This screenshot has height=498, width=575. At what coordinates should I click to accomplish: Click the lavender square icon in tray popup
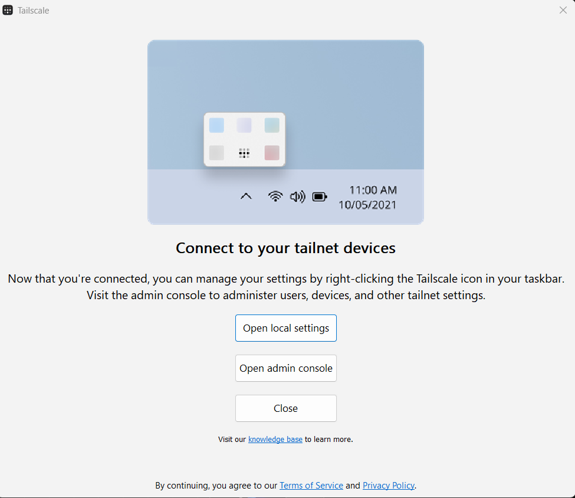pos(244,125)
